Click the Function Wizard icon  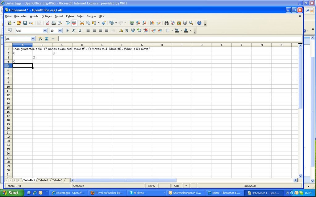tap(40, 39)
